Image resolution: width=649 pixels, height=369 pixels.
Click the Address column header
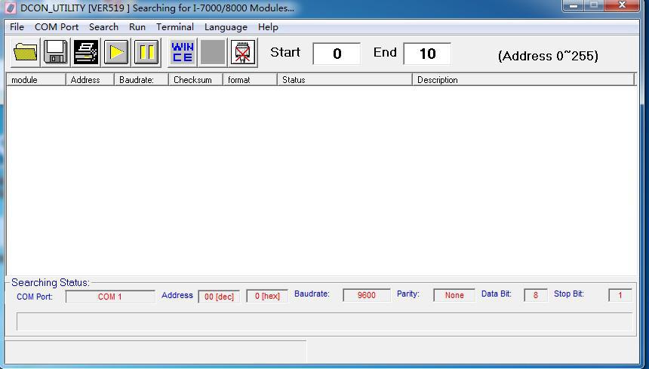tap(90, 80)
